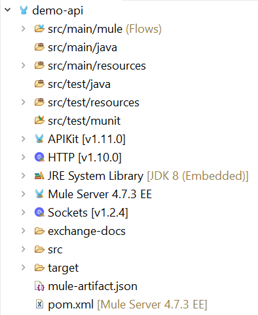The height and width of the screenshot is (315, 258).
Task: Select JRE System Library text
Action: tap(96, 176)
